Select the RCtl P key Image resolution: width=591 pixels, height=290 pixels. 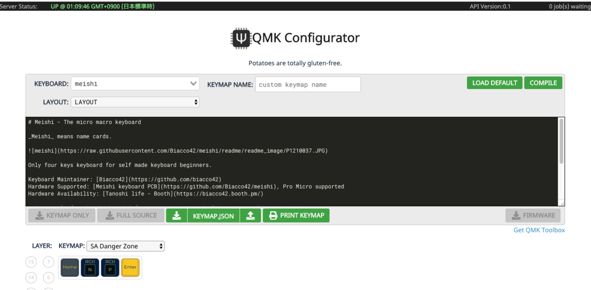pyautogui.click(x=110, y=267)
